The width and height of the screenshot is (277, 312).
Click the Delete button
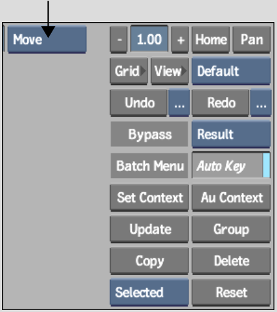click(231, 261)
